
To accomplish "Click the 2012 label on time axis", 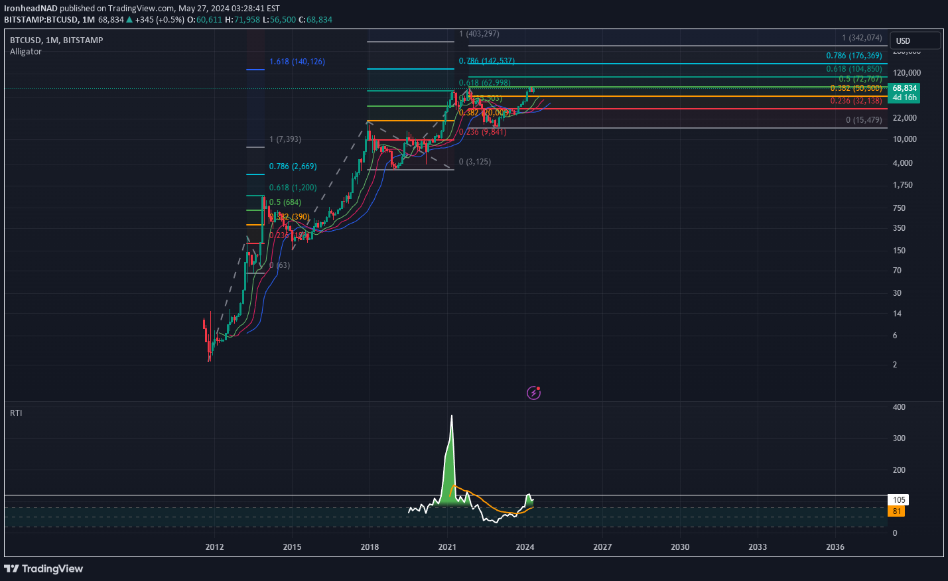I will (214, 547).
